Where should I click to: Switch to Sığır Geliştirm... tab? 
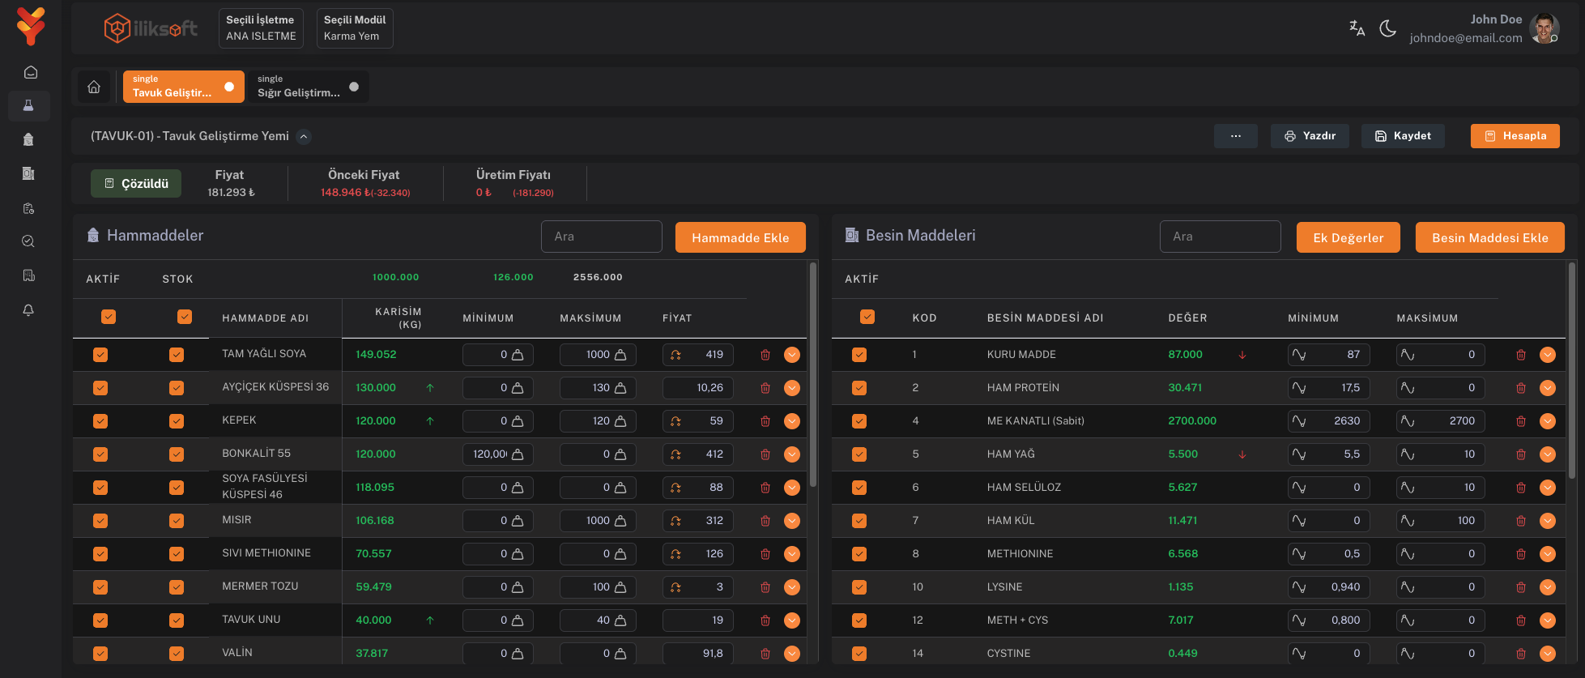[308, 87]
